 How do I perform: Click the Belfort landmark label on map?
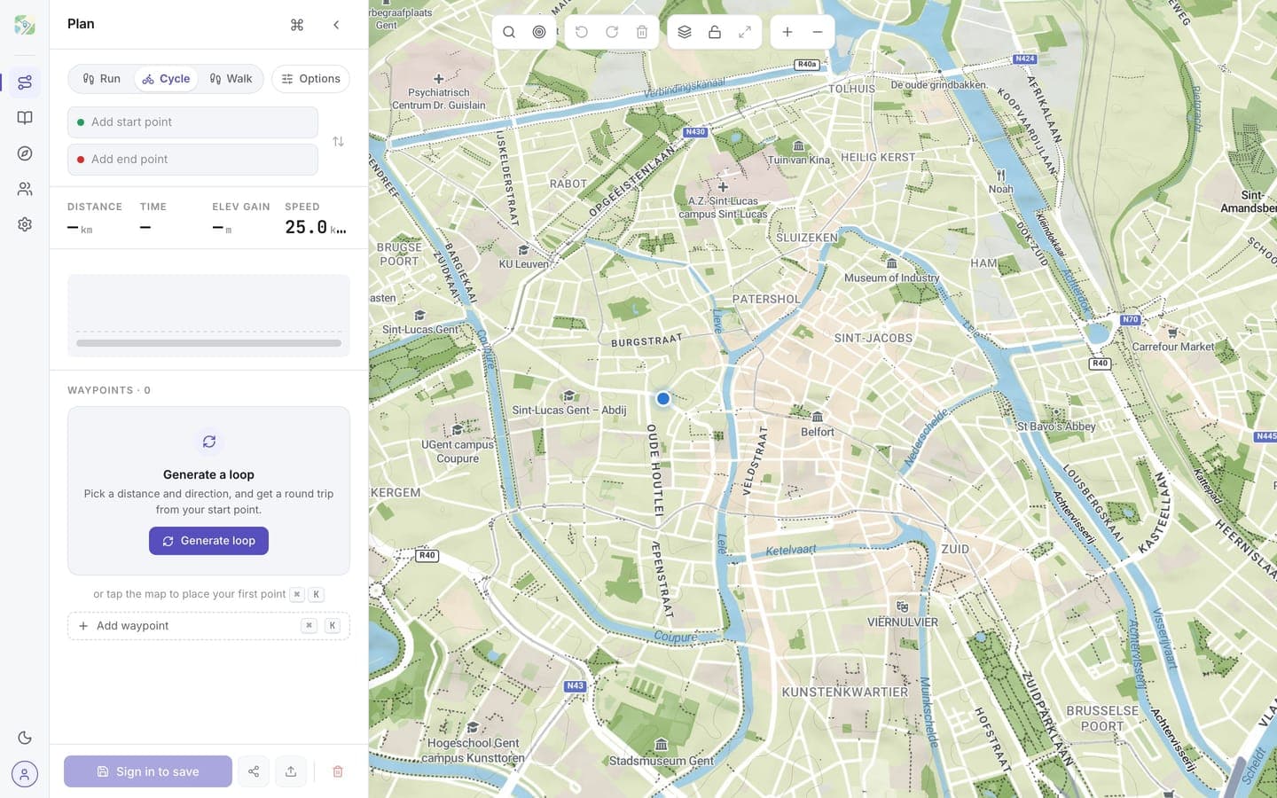(818, 432)
